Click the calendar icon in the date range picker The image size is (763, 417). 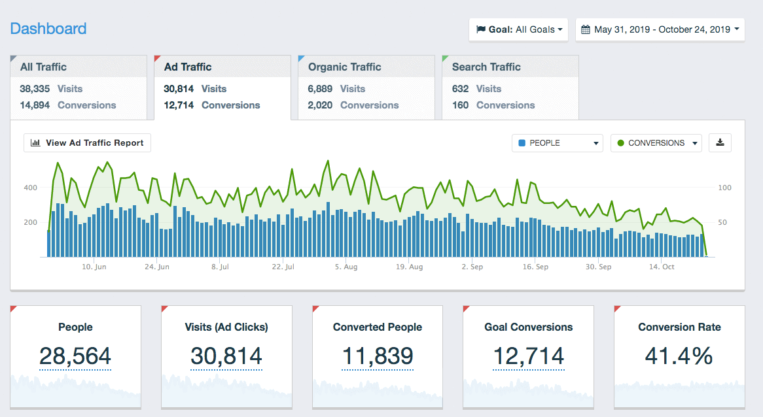[586, 29]
